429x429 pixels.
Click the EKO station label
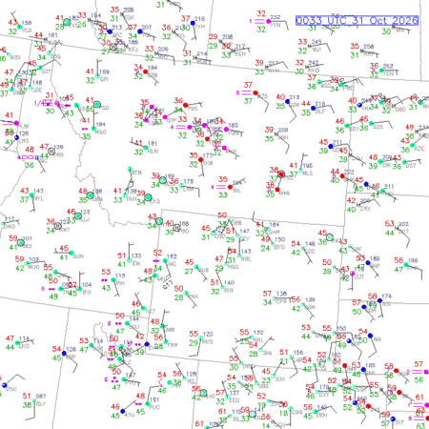24,346
